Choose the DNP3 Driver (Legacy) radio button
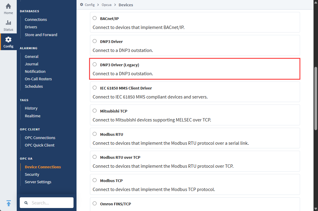 point(94,64)
